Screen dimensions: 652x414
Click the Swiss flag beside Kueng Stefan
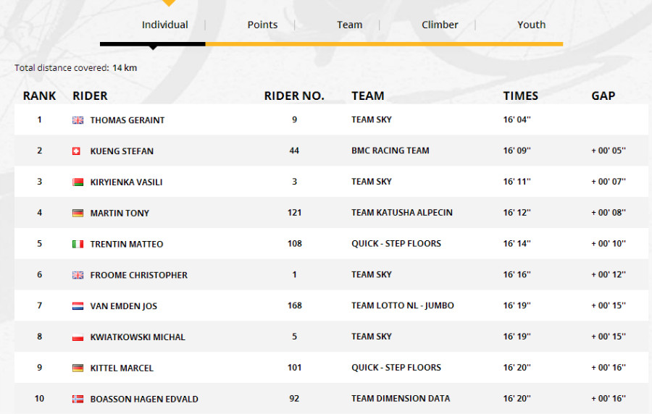point(76,151)
